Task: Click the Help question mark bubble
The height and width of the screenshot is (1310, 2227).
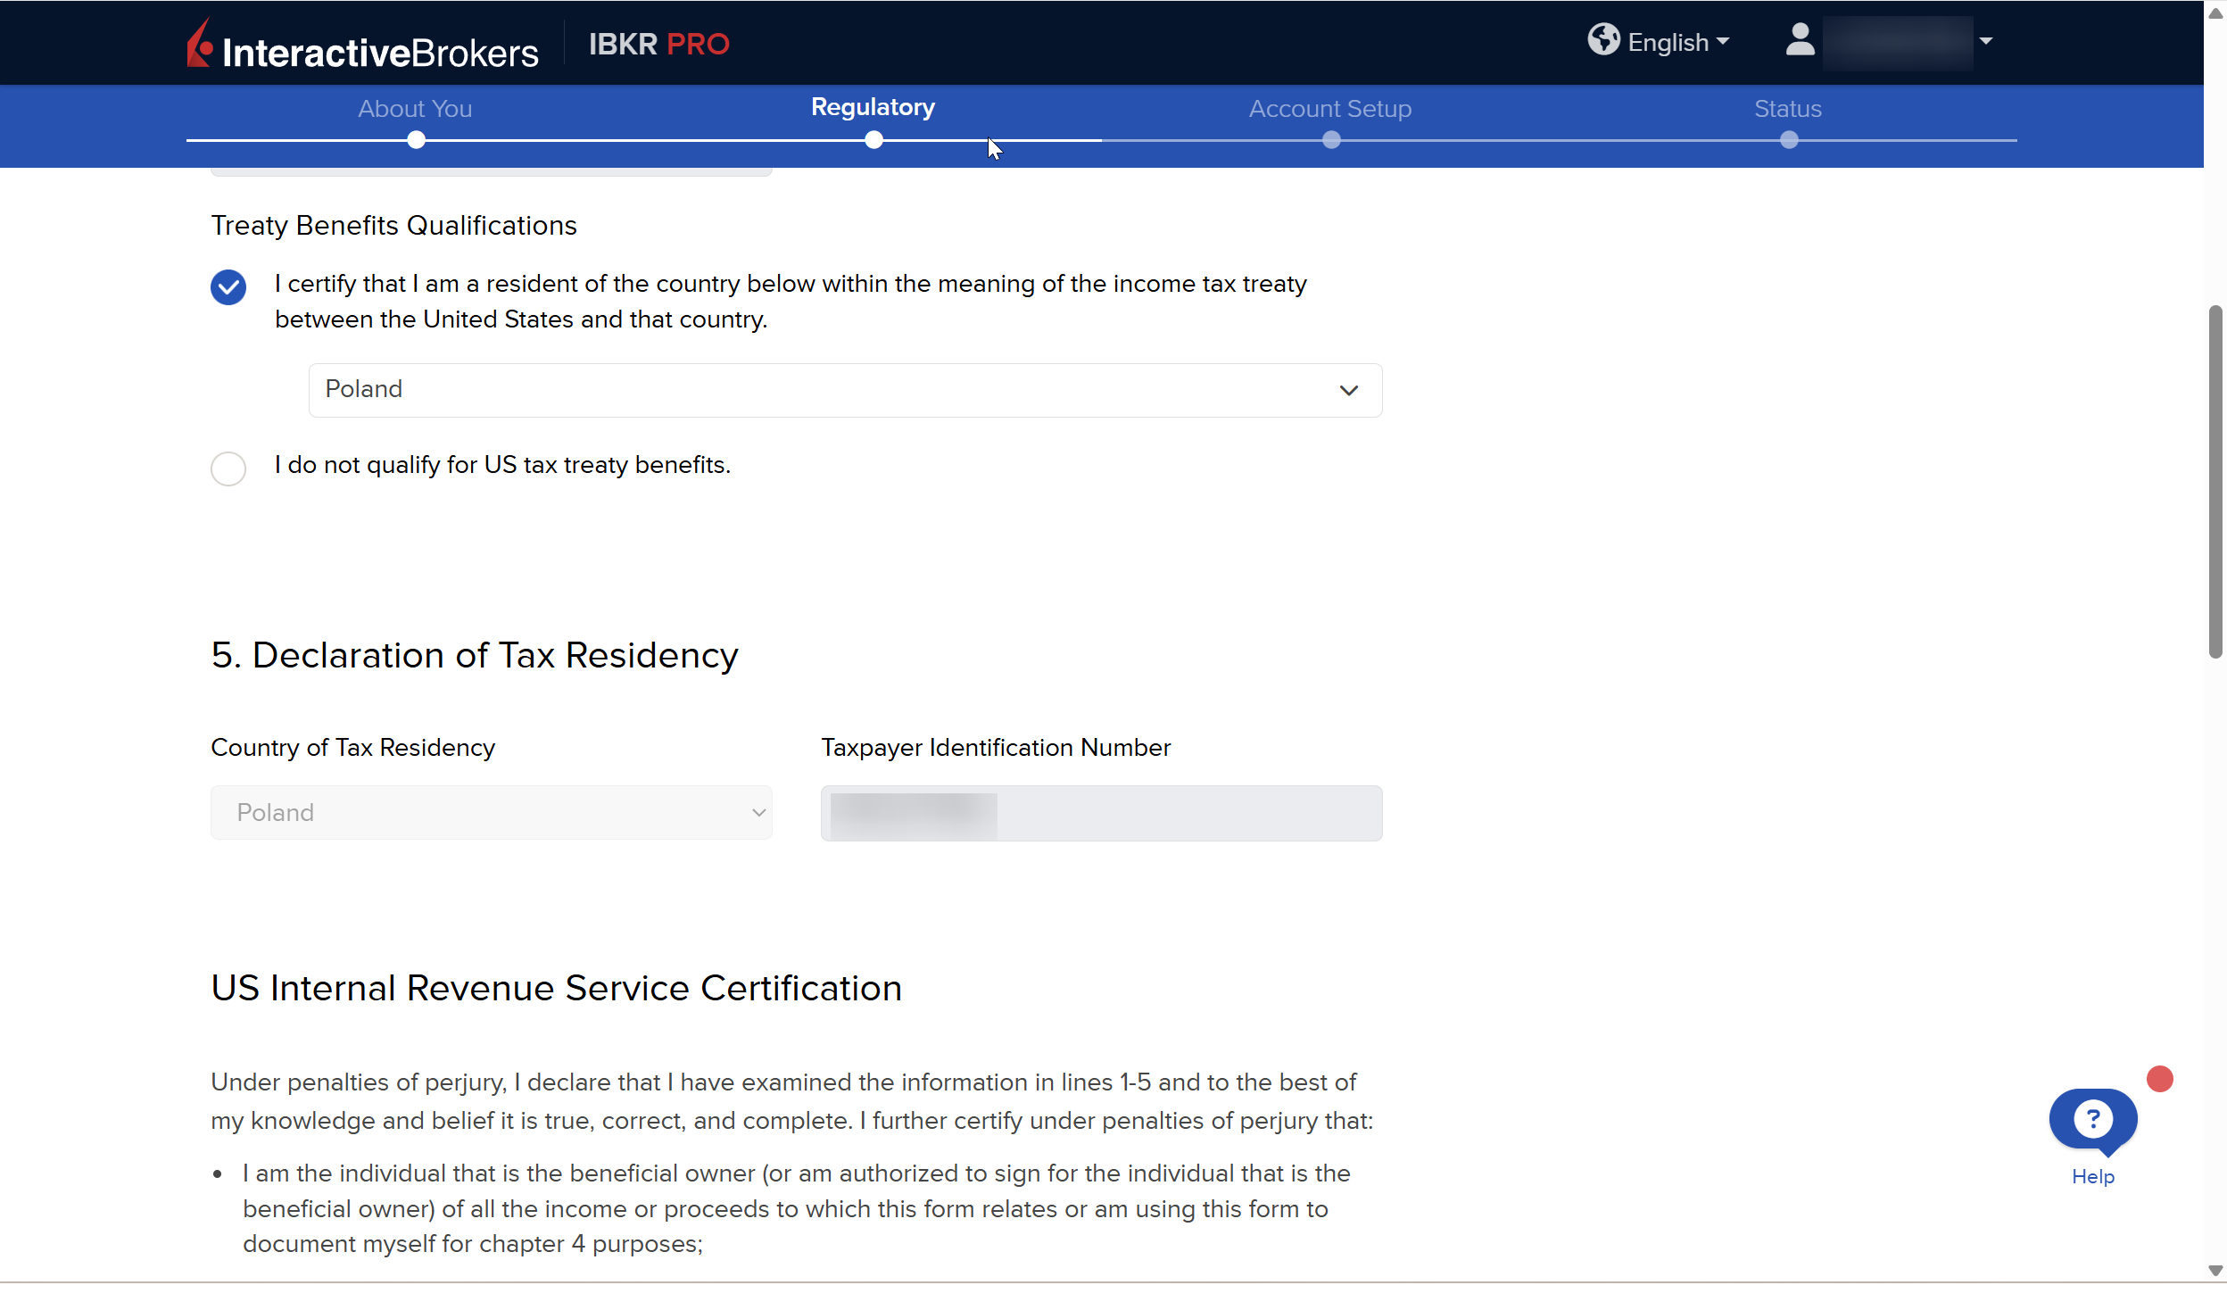Action: pos(2092,1119)
